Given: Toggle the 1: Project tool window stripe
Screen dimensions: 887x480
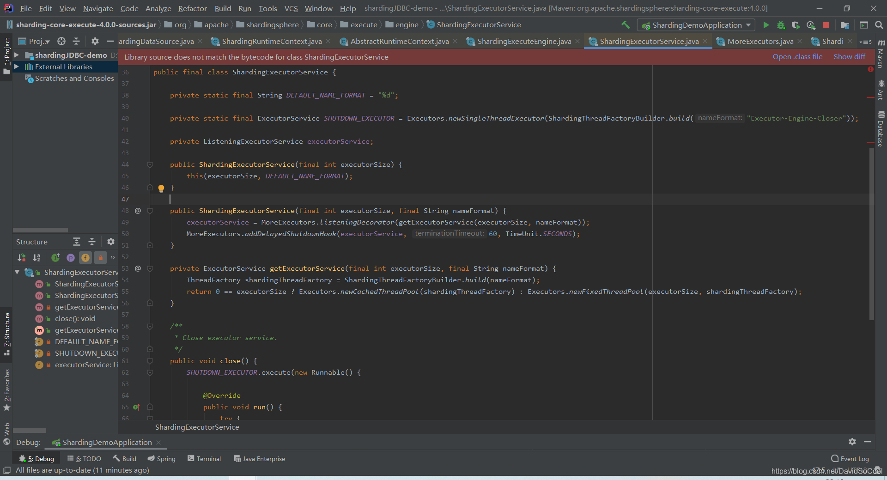Looking at the screenshot, I should tap(6, 55).
